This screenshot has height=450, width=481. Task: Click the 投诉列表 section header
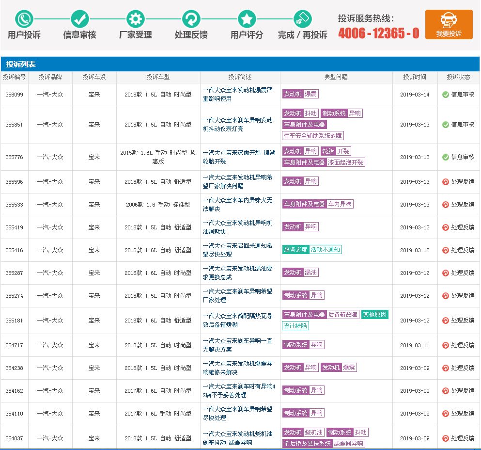pos(21,64)
